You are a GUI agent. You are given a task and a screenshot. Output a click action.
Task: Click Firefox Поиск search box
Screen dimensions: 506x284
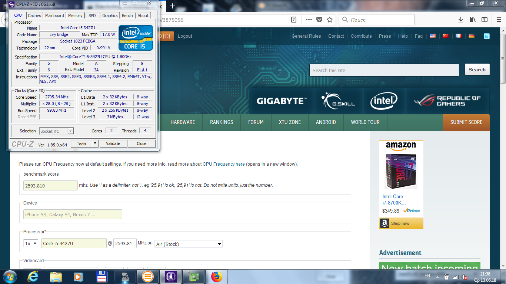pos(377,20)
